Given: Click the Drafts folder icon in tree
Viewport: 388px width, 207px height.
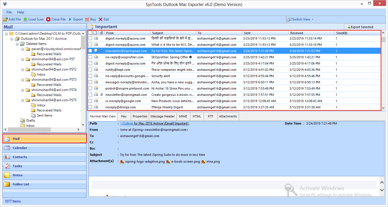Looking at the screenshot, I should (x=22, y=121).
